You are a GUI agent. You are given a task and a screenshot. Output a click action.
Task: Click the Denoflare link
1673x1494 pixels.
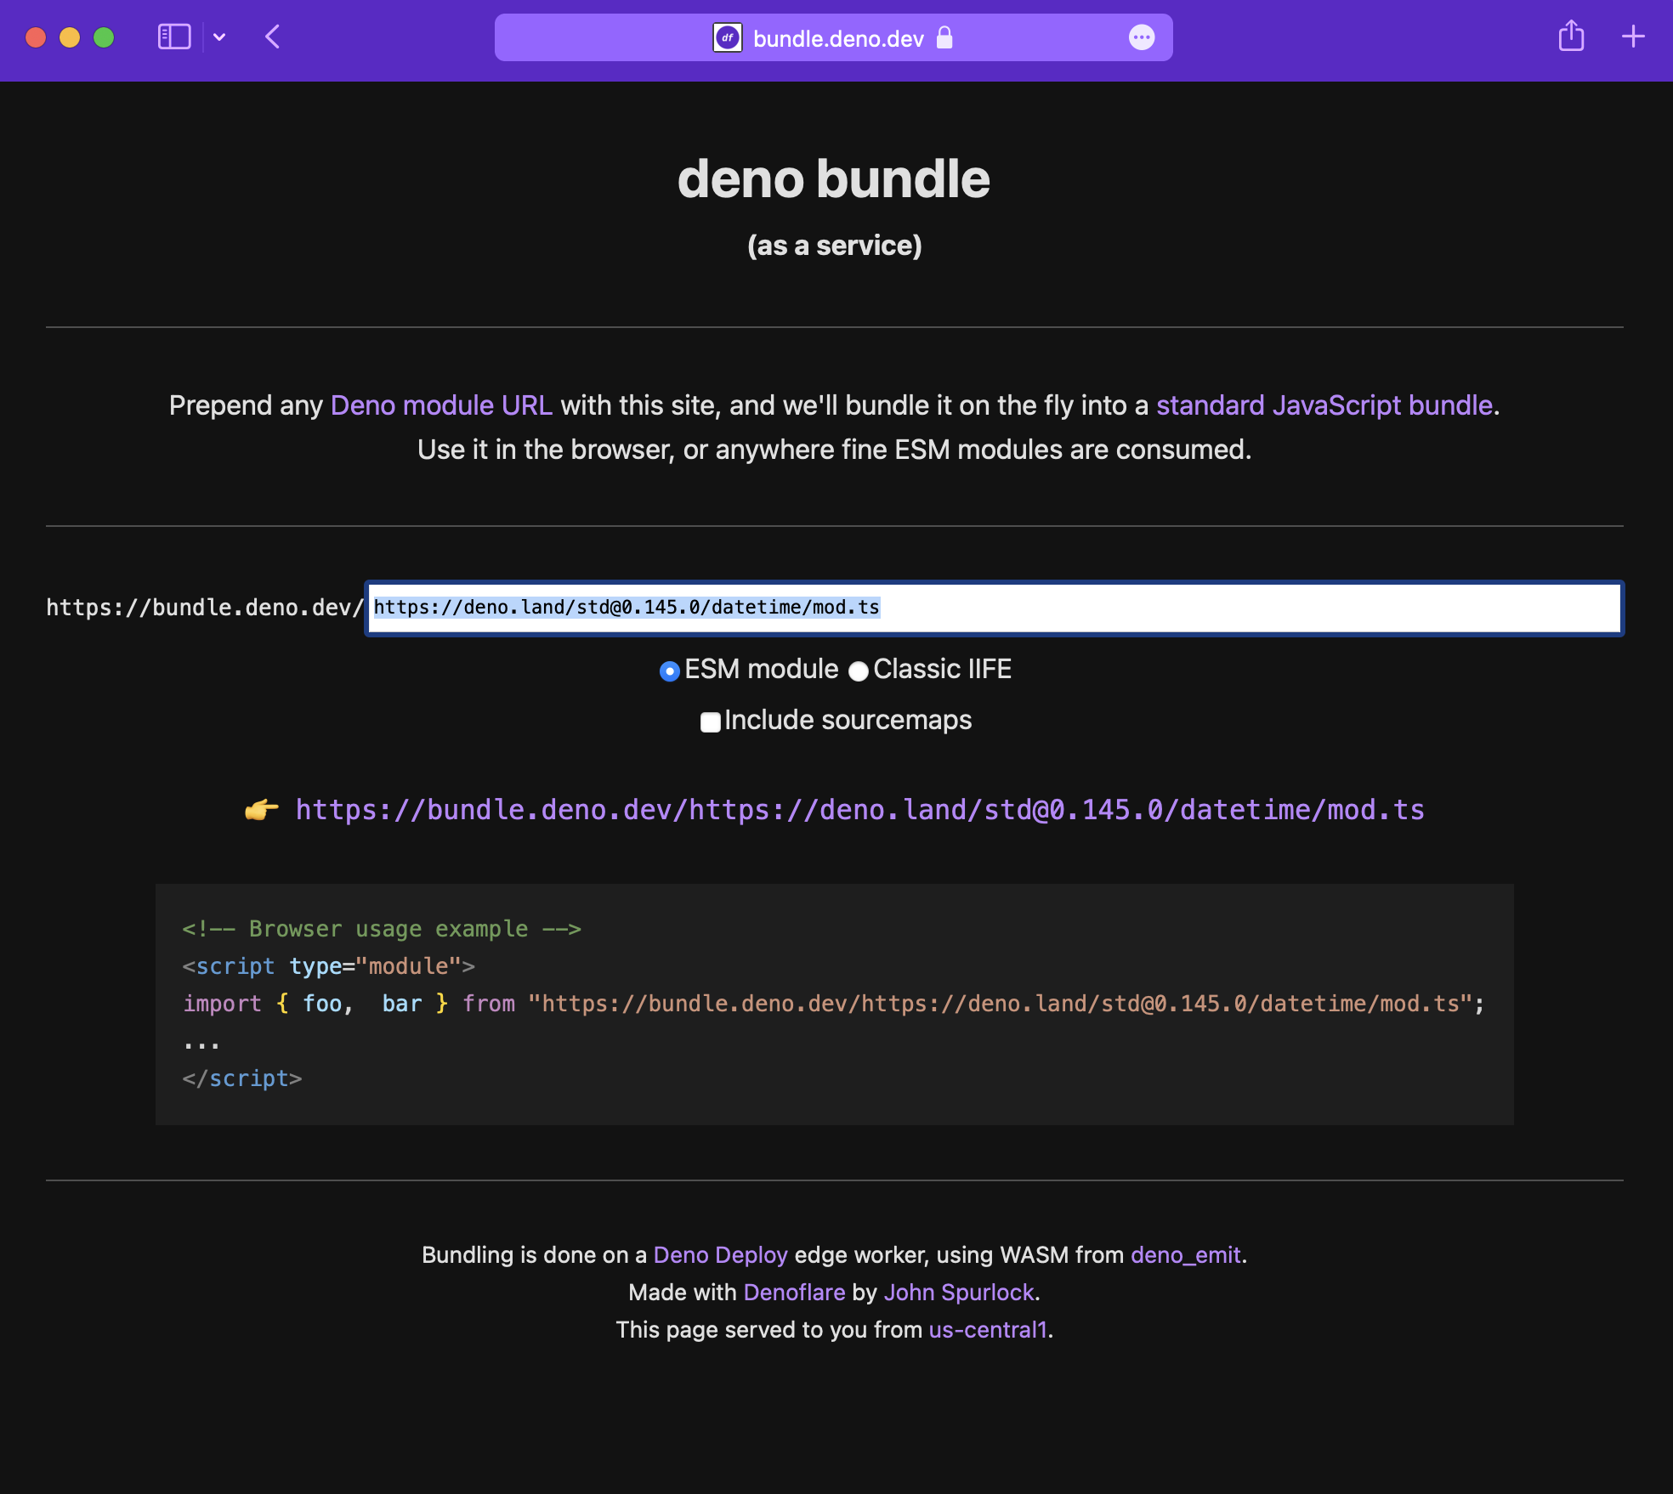(x=793, y=1292)
